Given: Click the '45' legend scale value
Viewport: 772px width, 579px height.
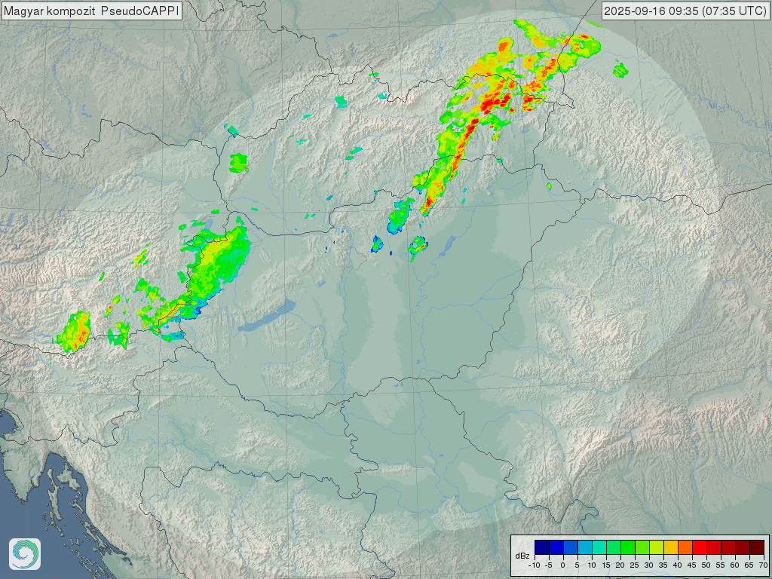Looking at the screenshot, I should tap(692, 565).
